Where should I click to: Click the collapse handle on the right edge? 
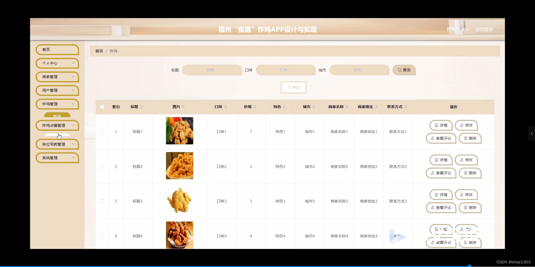coord(532,133)
